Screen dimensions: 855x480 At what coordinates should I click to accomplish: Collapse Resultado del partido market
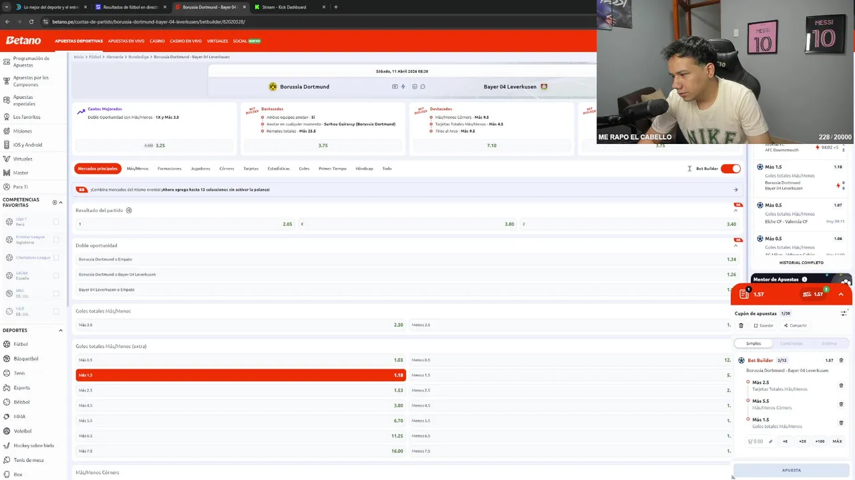pyautogui.click(x=735, y=210)
